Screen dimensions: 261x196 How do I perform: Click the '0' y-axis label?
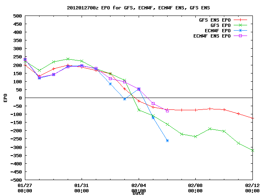20,98
